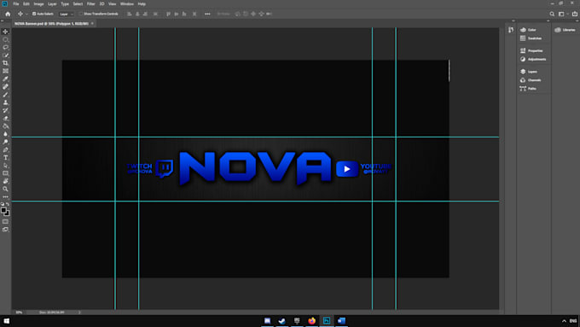The height and width of the screenshot is (327, 580).
Task: Open the Swatches panel
Action: pos(531,38)
